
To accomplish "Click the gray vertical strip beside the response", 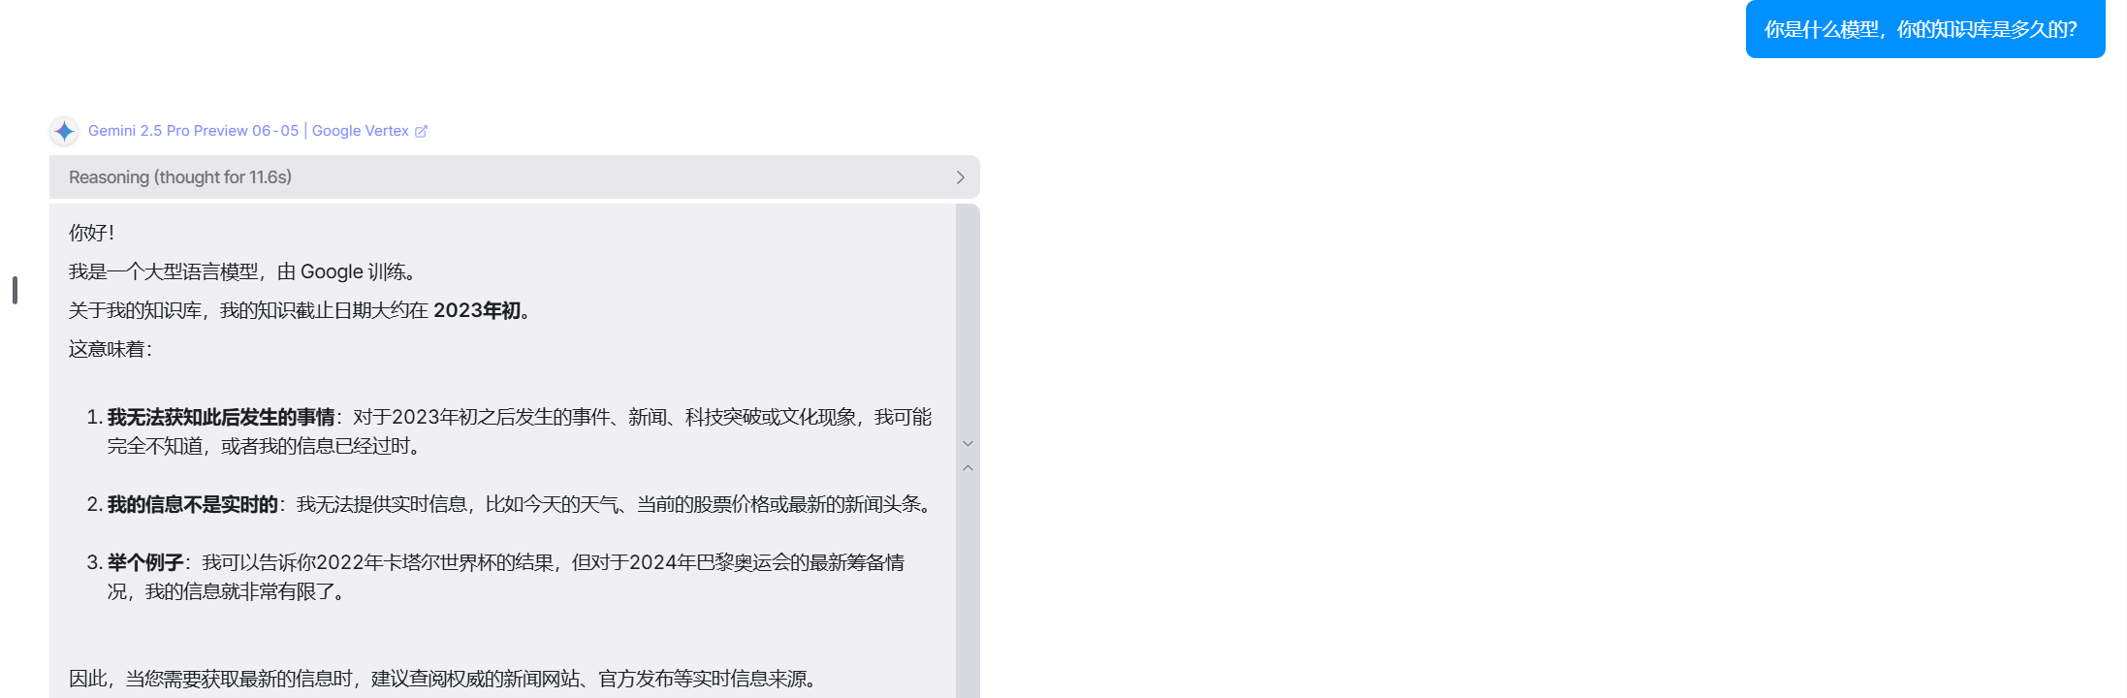I will pyautogui.click(x=968, y=451).
